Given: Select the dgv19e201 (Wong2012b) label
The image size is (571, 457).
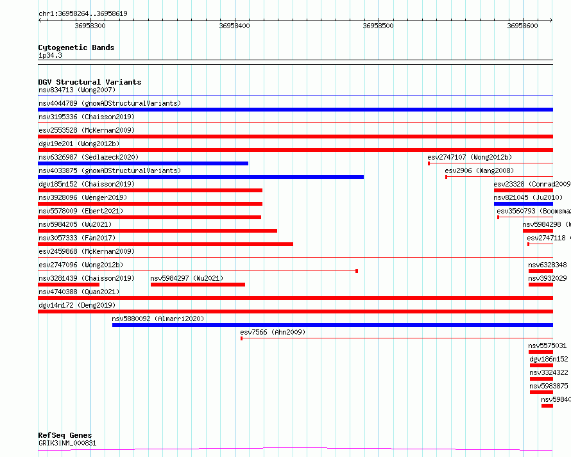Looking at the screenshot, I should (x=79, y=144).
